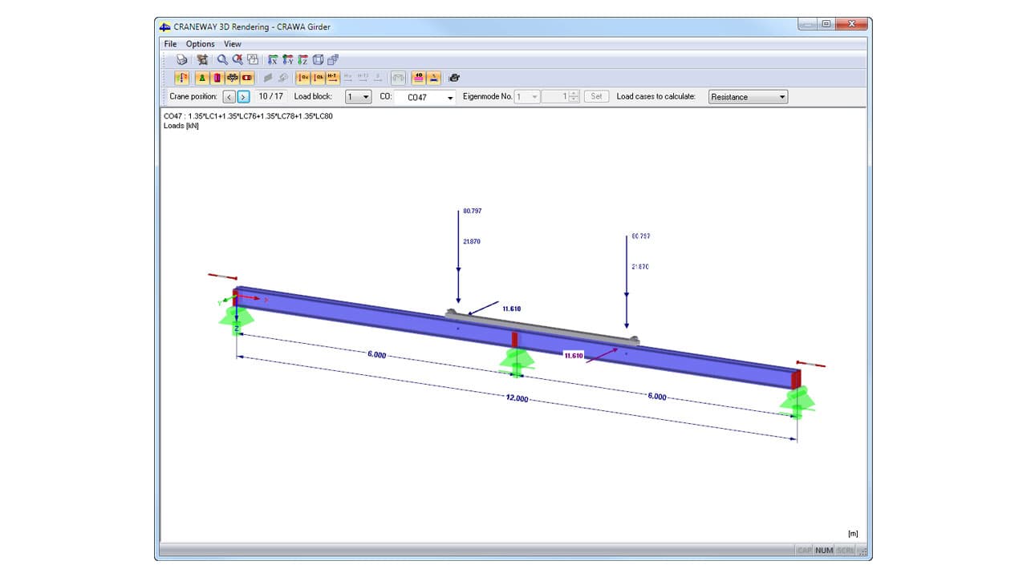Advance crane position with the right arrow button
The width and height of the screenshot is (1027, 577).
coord(245,96)
